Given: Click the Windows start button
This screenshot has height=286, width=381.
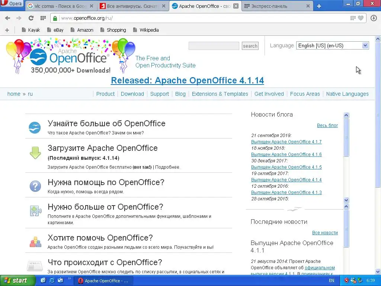Looking at the screenshot, I should click(17, 281).
